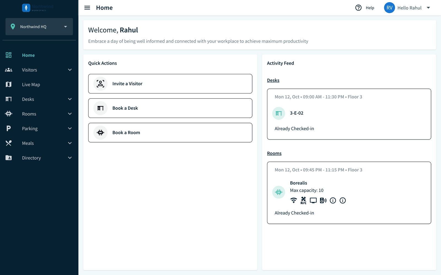The image size is (441, 275).
Task: Click the speaker audio amenity icon
Action: tap(323, 200)
